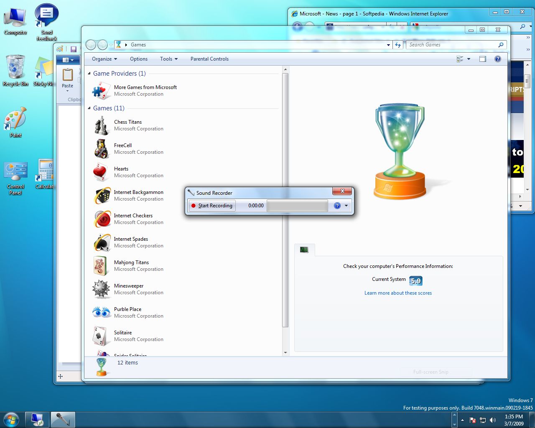The width and height of the screenshot is (535, 428).
Task: Open the view options dropdown arrow
Action: (469, 59)
